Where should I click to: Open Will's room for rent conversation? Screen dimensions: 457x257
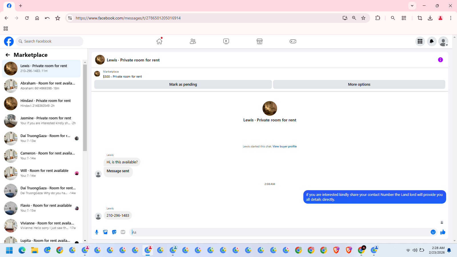point(41,173)
